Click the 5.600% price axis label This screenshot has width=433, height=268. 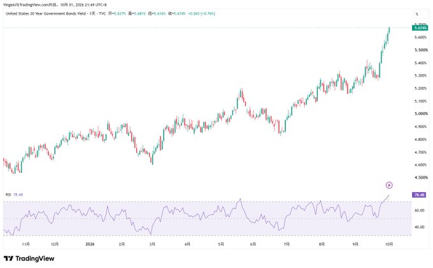[421, 38]
